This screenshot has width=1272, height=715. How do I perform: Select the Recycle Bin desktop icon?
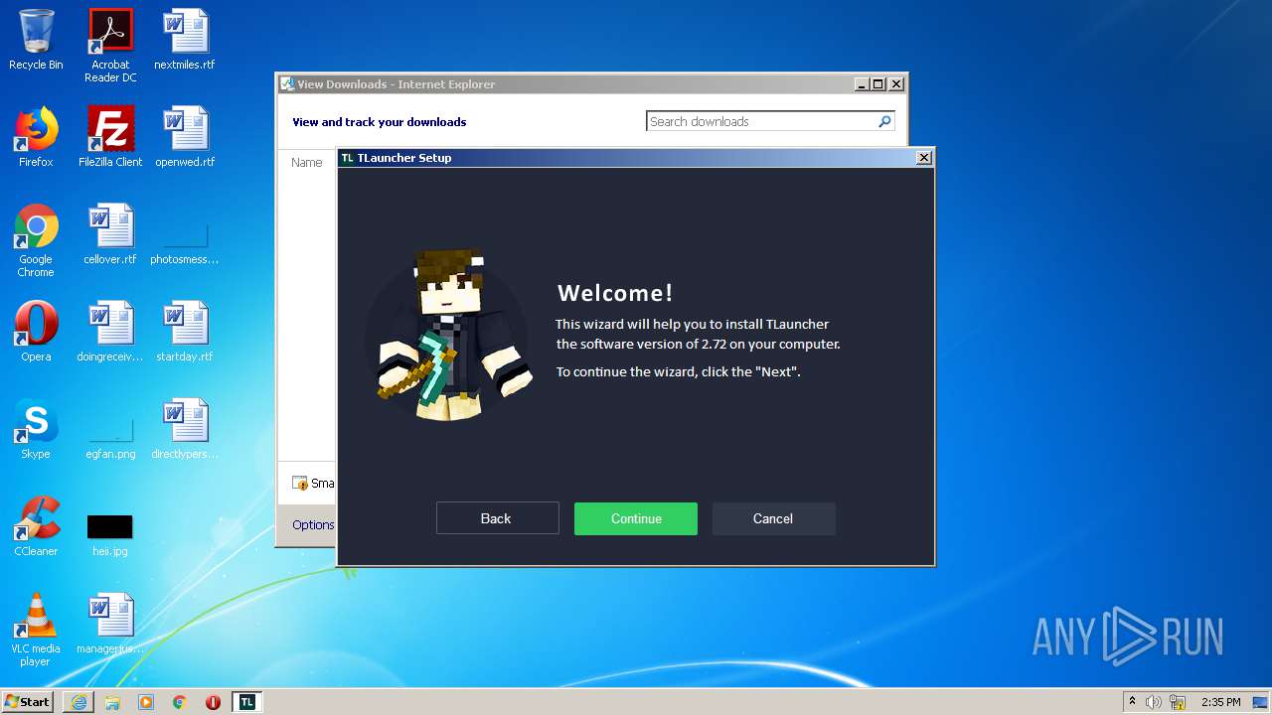tap(36, 40)
